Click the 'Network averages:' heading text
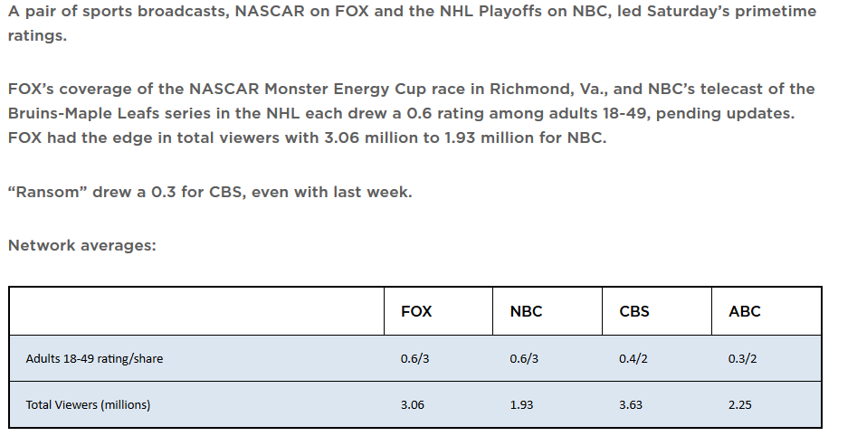857x436 pixels. pyautogui.click(x=81, y=245)
